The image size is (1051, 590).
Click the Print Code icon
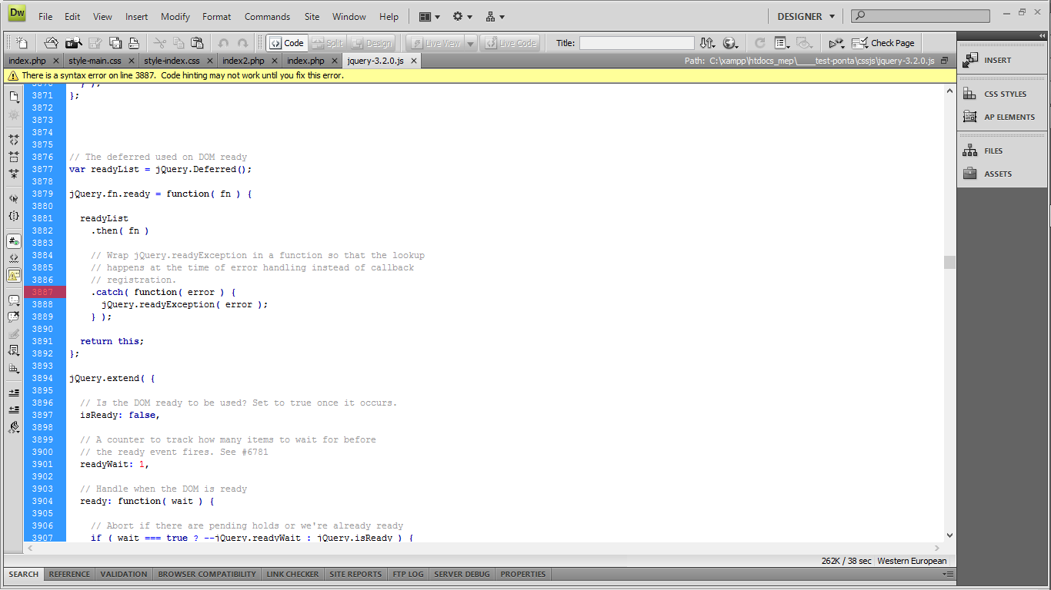tap(134, 43)
